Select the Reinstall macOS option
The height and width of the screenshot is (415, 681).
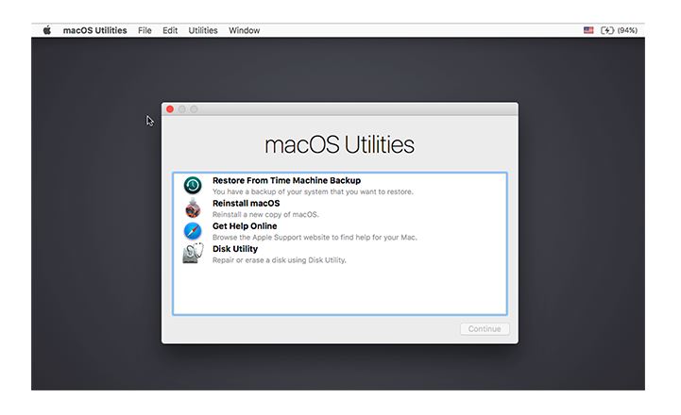point(246,204)
